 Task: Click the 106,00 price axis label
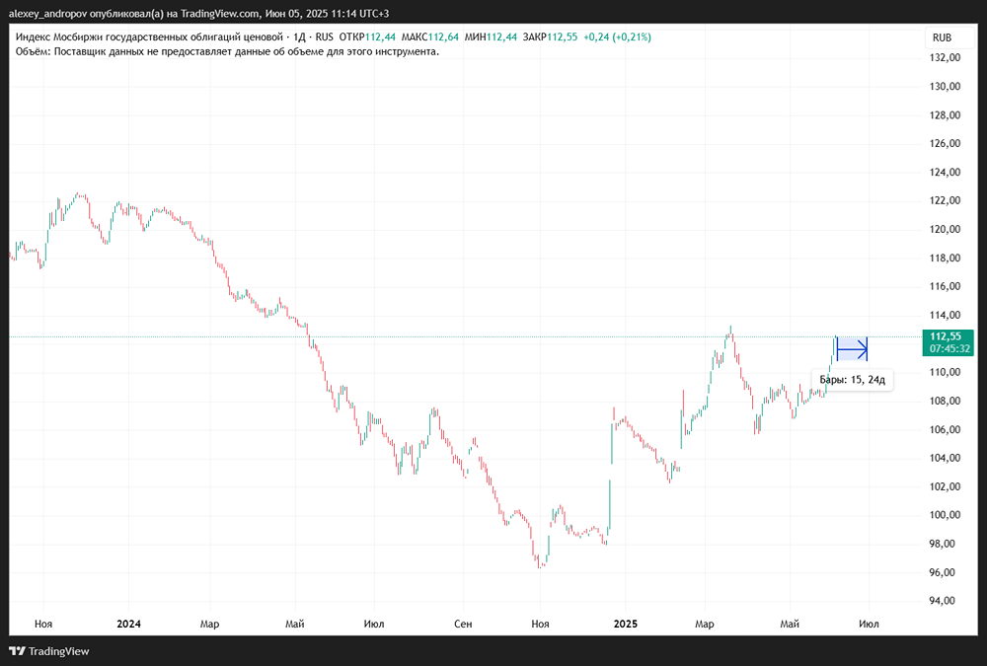coord(945,429)
